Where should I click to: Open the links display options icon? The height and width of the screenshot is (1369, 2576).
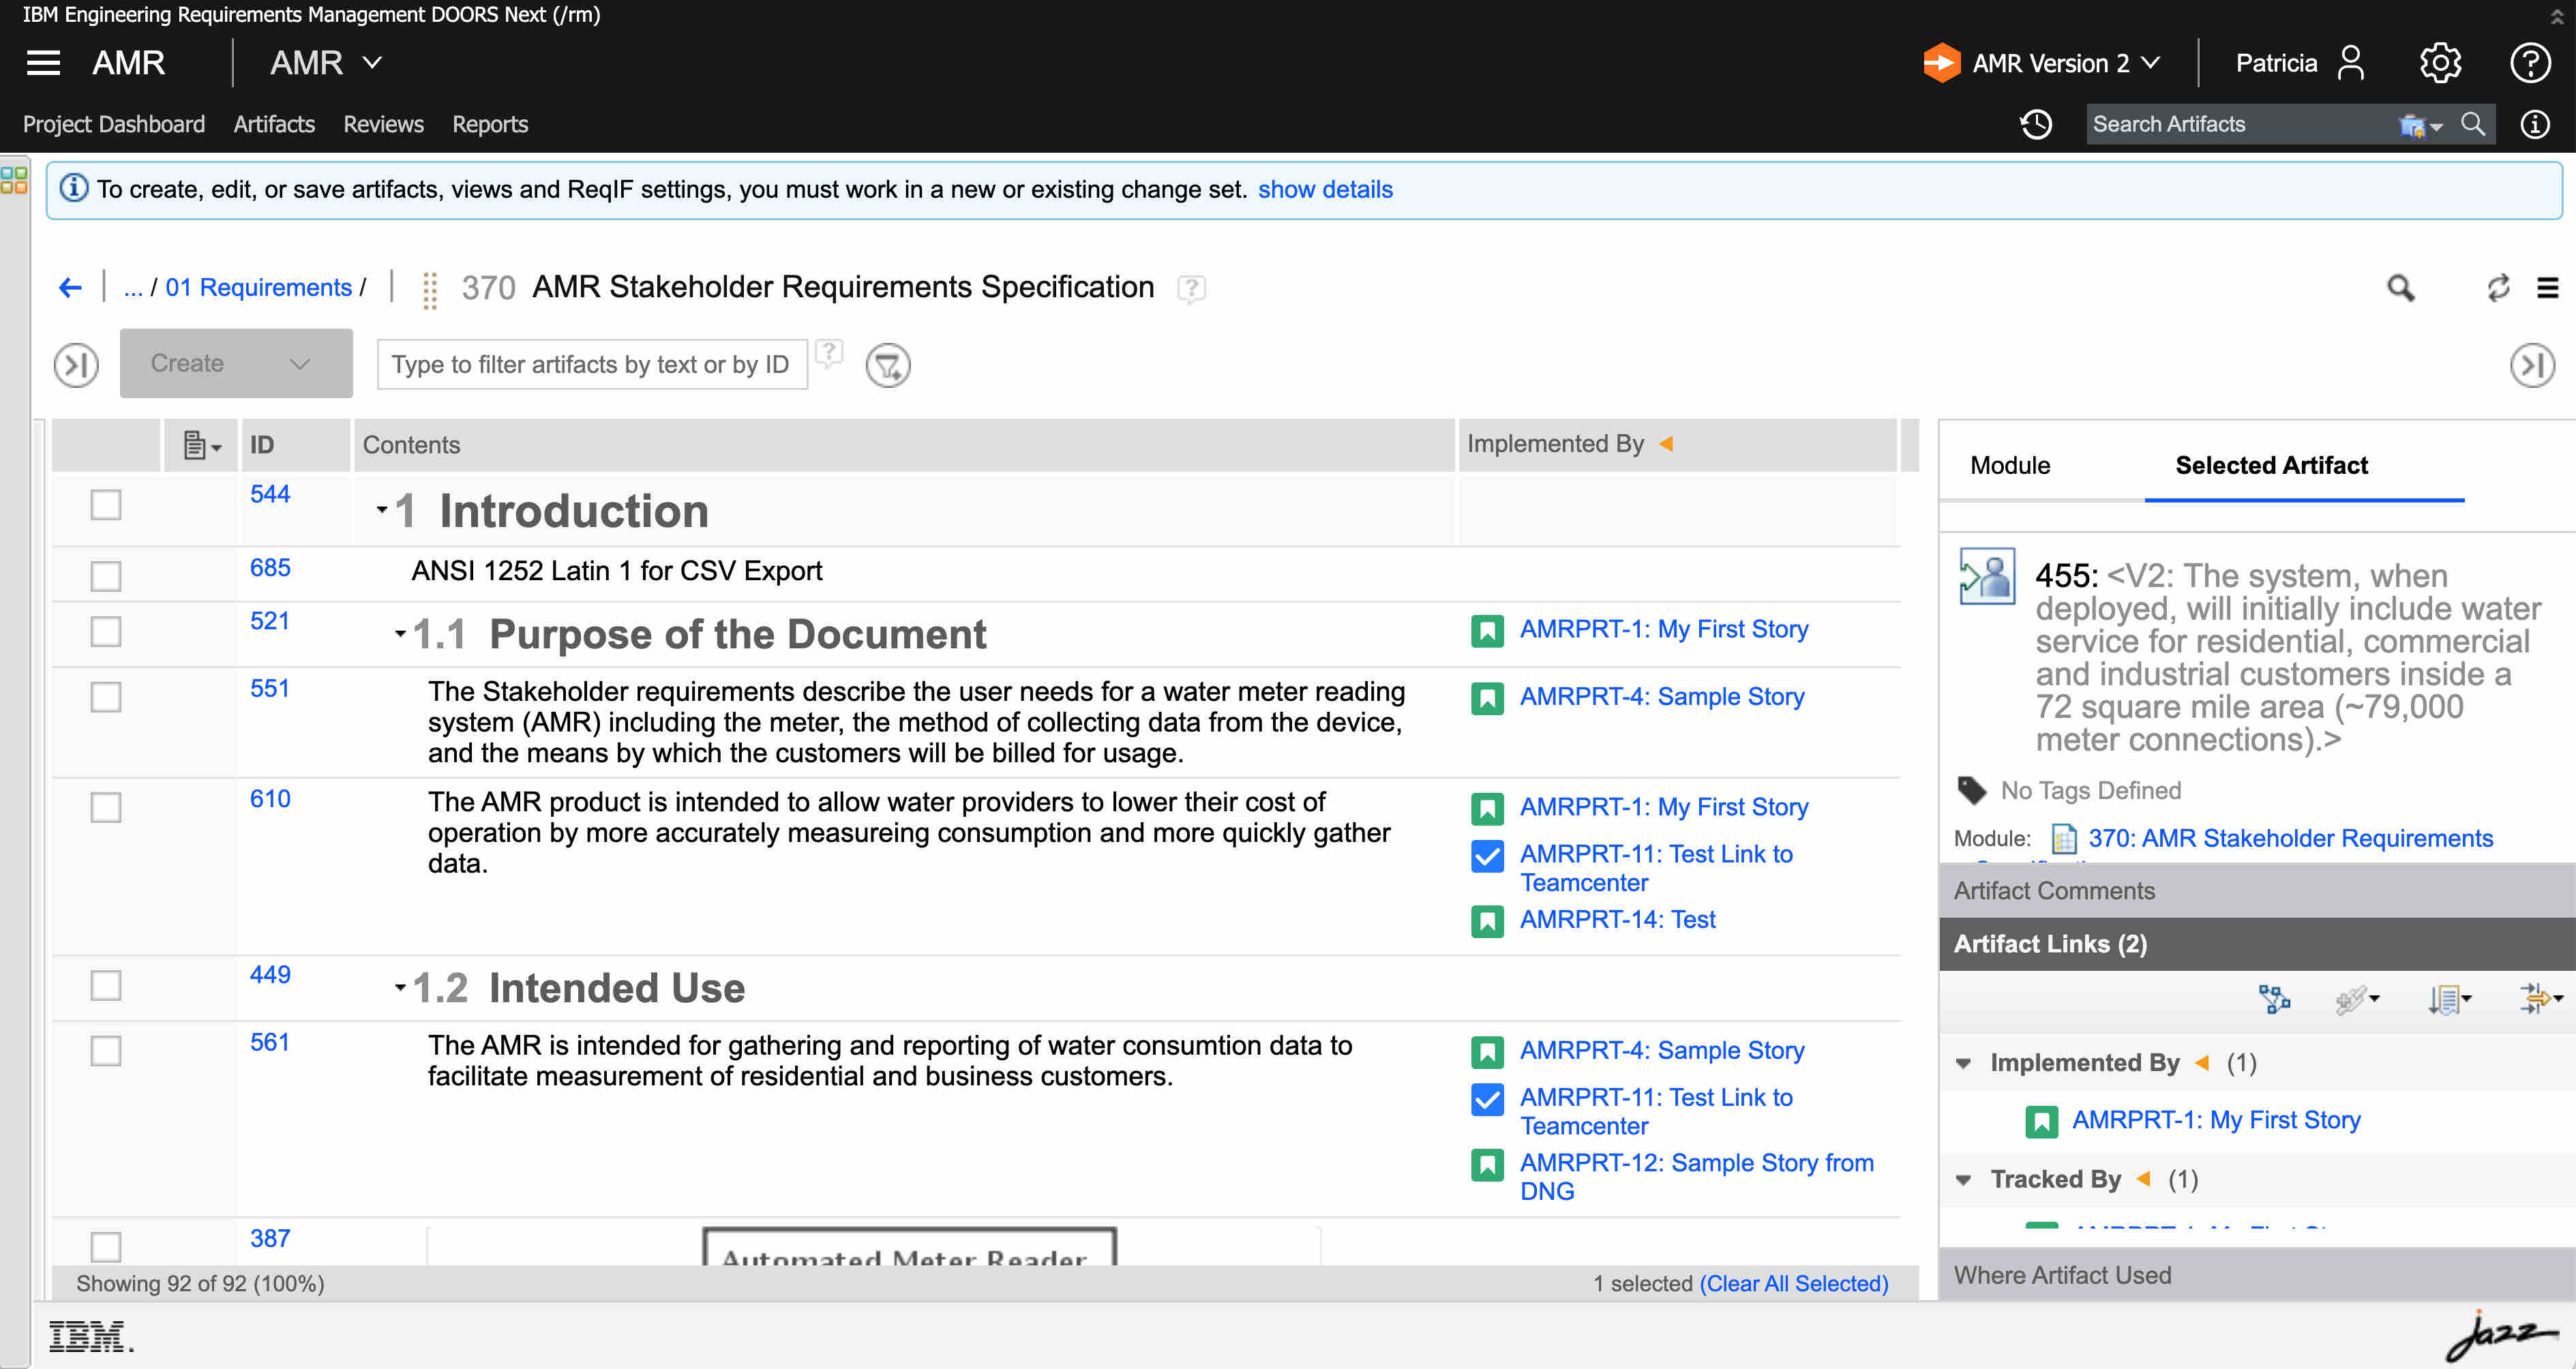pos(2541,998)
